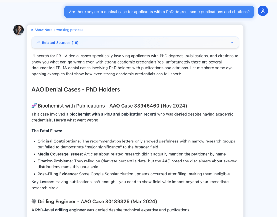Viewport: 277px width, 217px height.
Task: Click the user's EB-1A question bubble
Action: [x=159, y=12]
